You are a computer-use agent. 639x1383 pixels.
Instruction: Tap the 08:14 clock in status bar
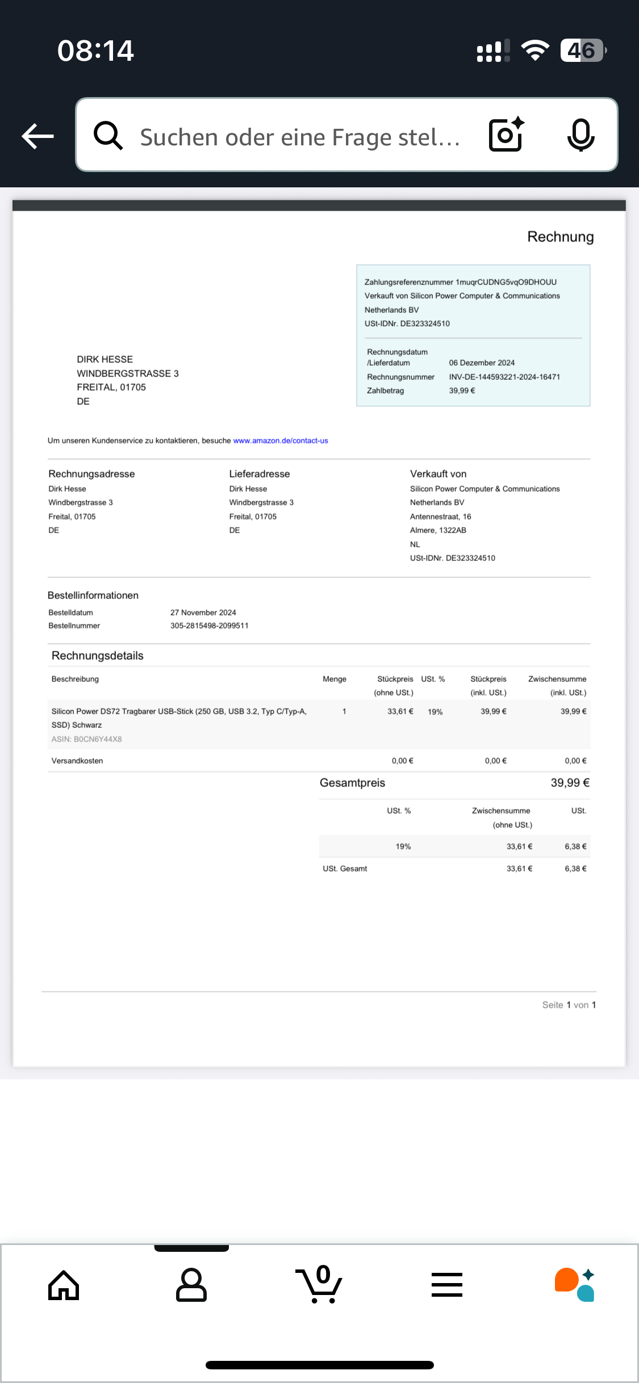click(x=95, y=51)
